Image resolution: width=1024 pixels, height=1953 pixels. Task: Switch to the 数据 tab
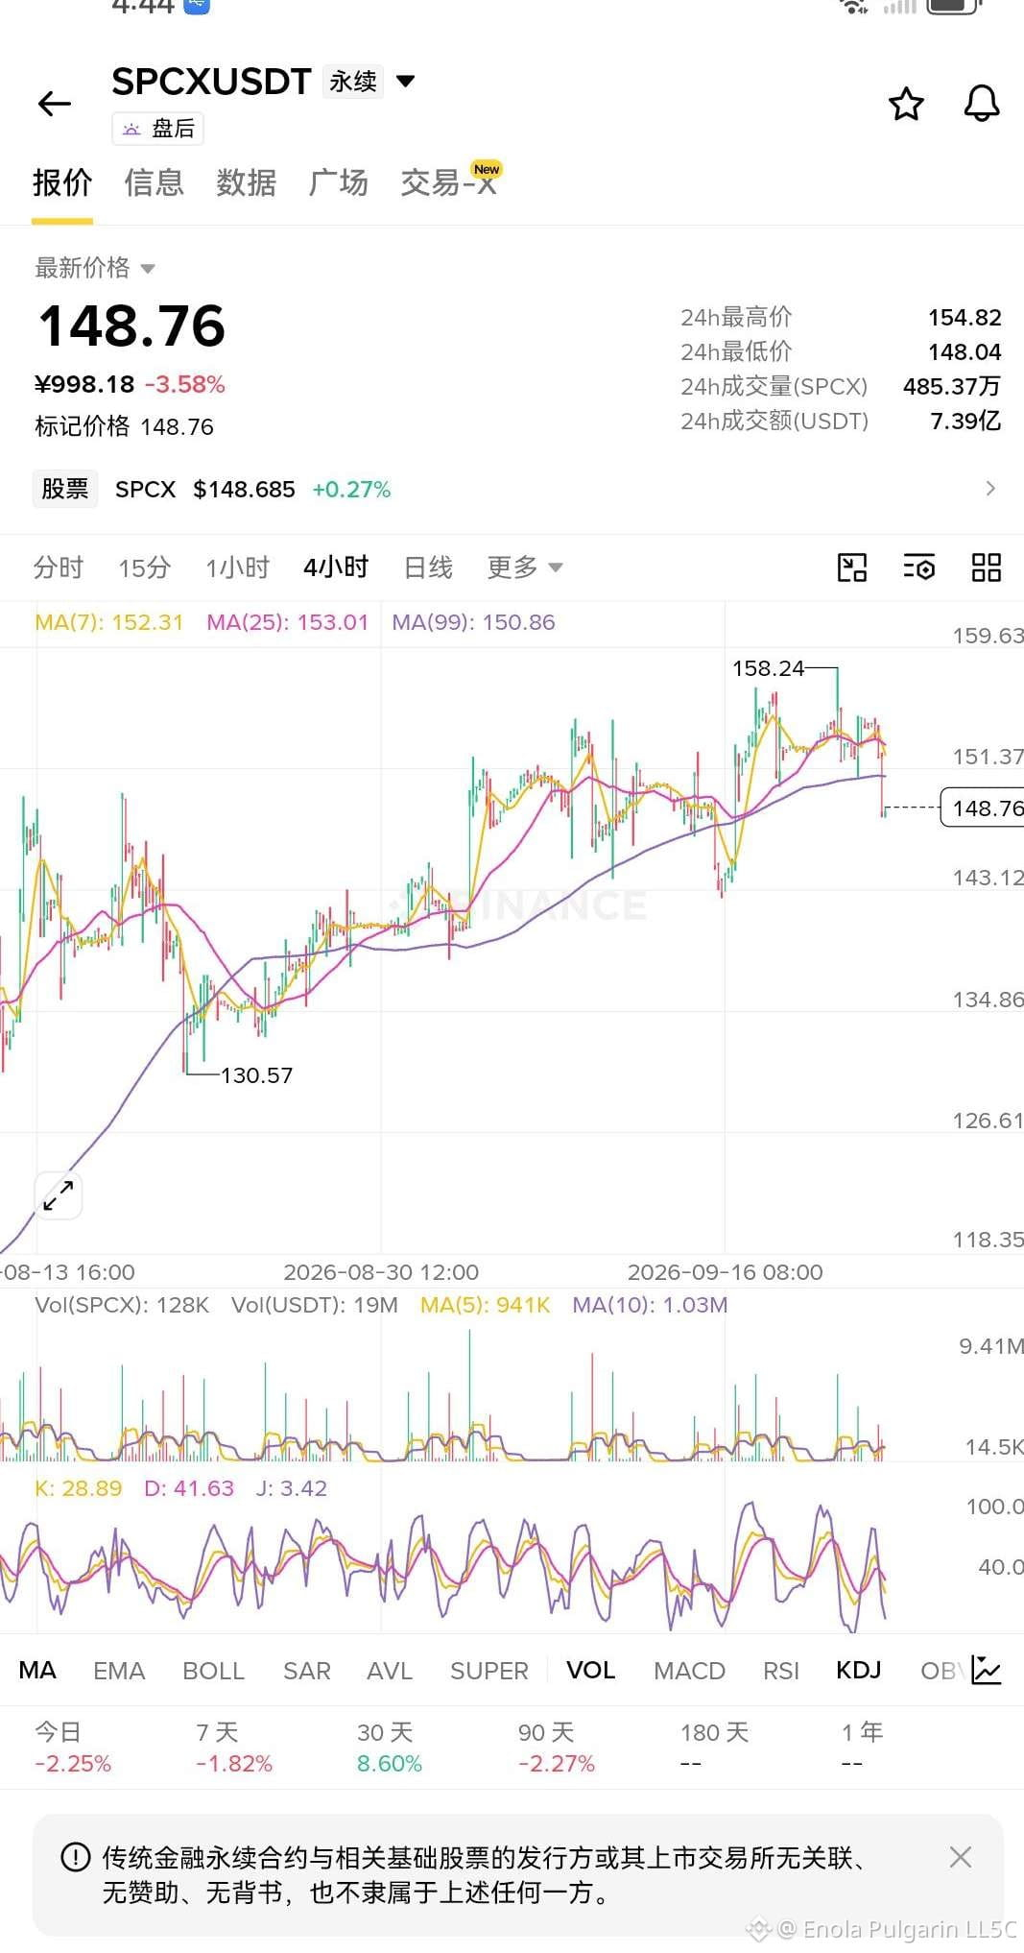point(247,182)
